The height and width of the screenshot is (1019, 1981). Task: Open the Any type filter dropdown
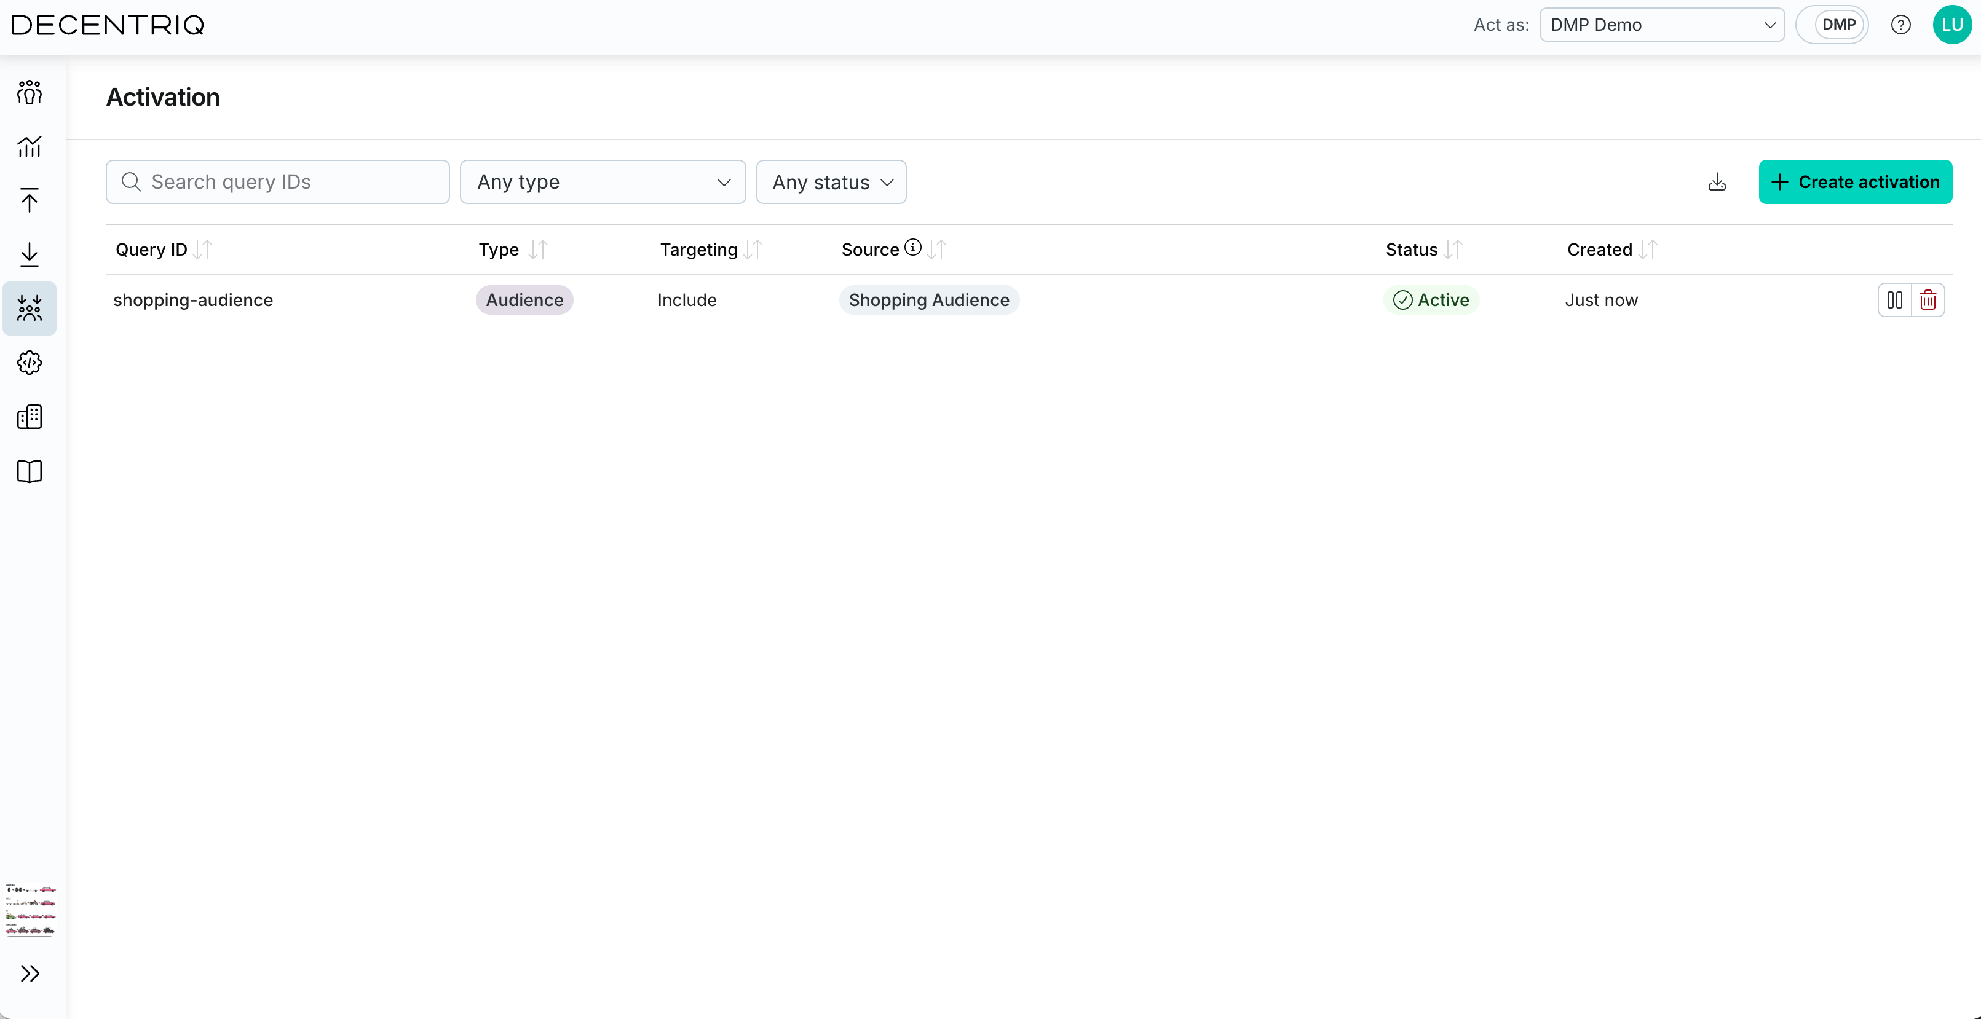[603, 182]
